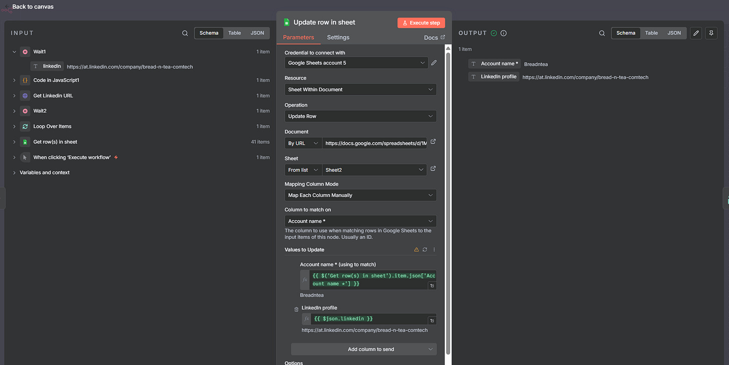Screen dimensions: 729x365
Task: Expand When clicking 'Execute workflow' node
Action: click(x=14, y=157)
